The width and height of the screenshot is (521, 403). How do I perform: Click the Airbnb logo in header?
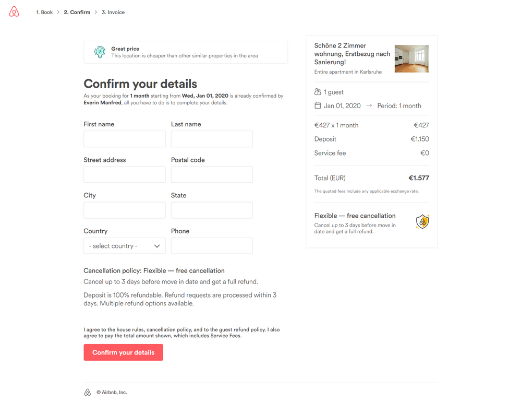click(14, 12)
